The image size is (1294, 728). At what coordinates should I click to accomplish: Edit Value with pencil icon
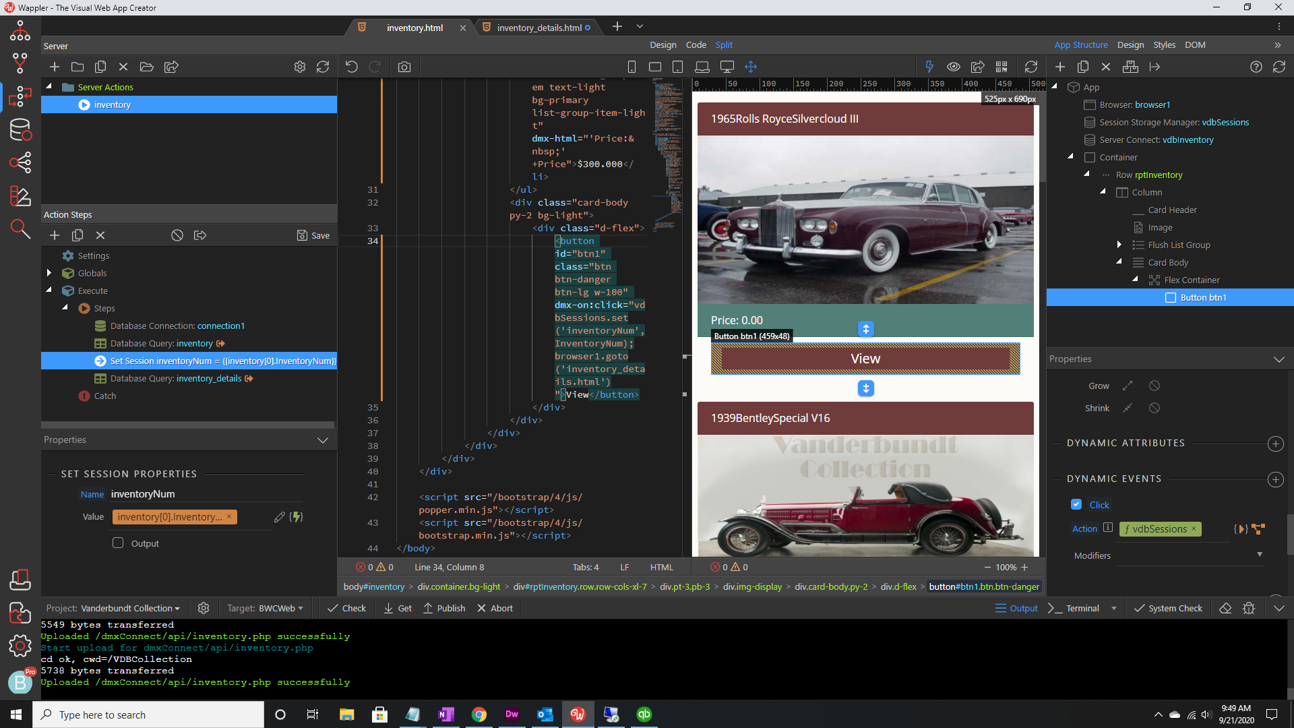click(x=280, y=517)
